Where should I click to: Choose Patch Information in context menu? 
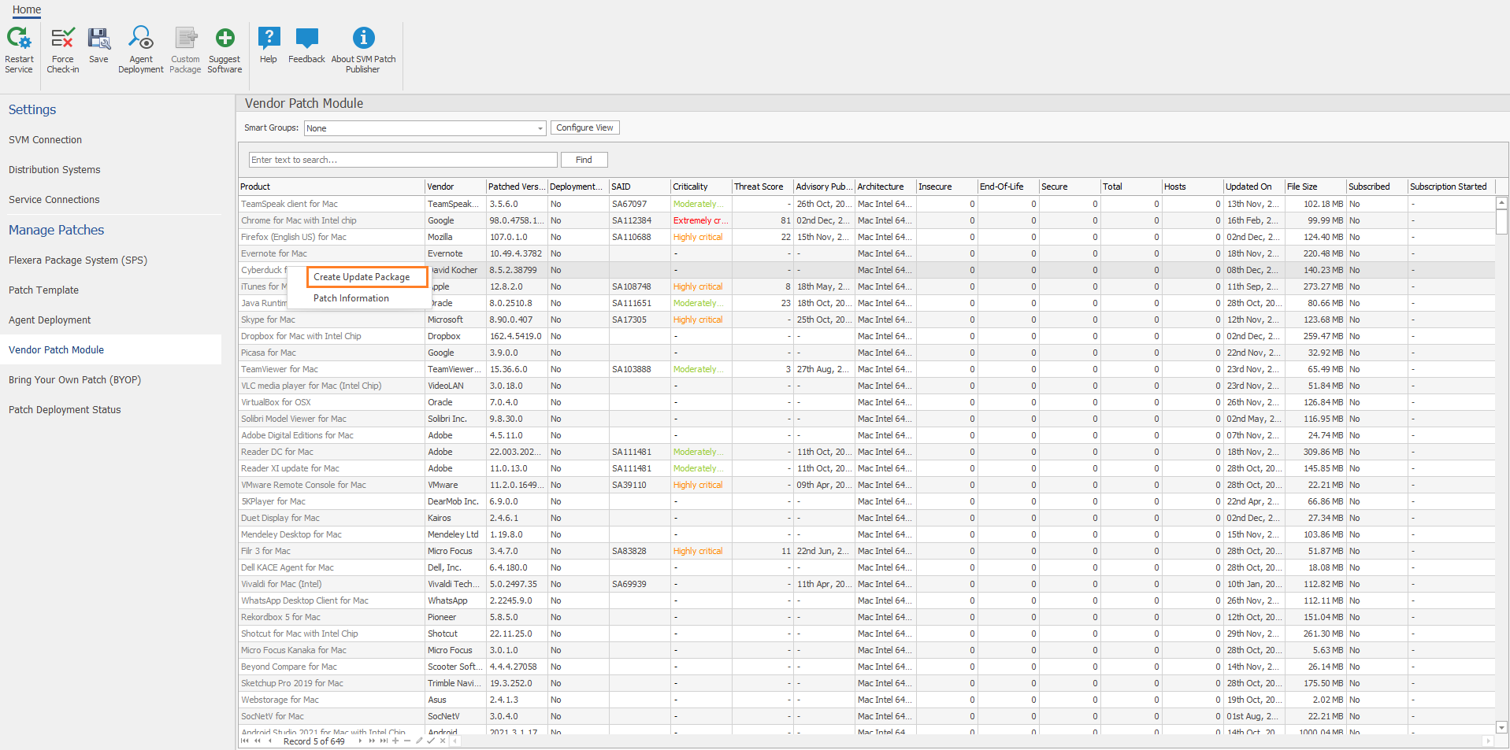pos(351,298)
